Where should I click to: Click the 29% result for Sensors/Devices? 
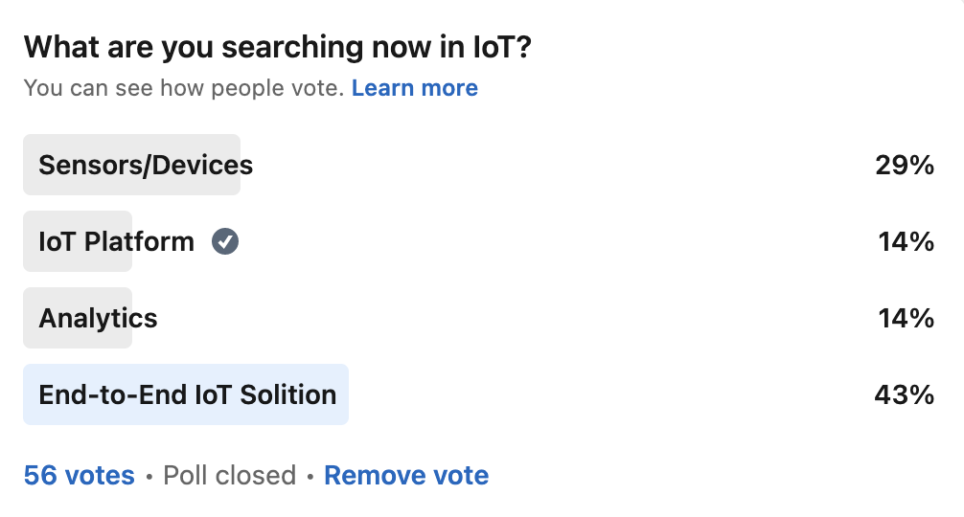[904, 165]
